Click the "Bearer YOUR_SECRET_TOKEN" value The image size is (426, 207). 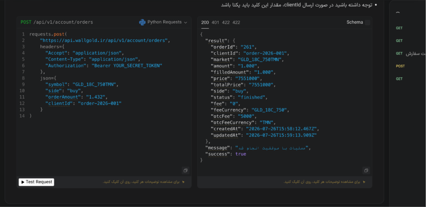[127, 66]
